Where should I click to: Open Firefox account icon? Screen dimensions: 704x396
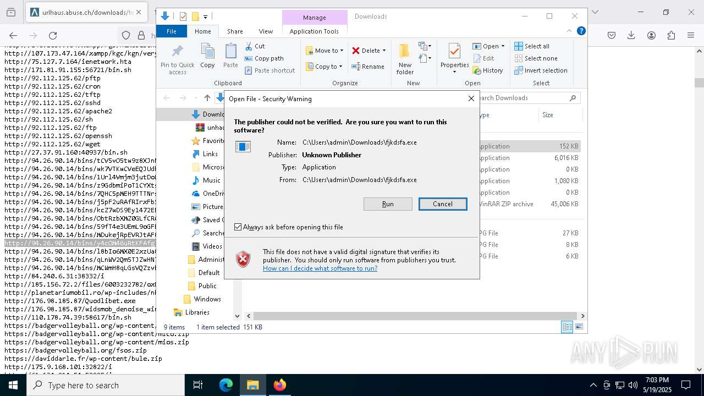click(x=651, y=35)
